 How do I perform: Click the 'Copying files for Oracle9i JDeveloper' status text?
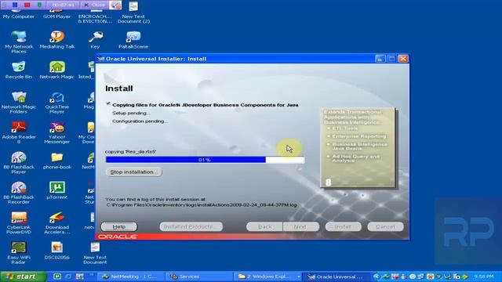pyautogui.click(x=206, y=105)
